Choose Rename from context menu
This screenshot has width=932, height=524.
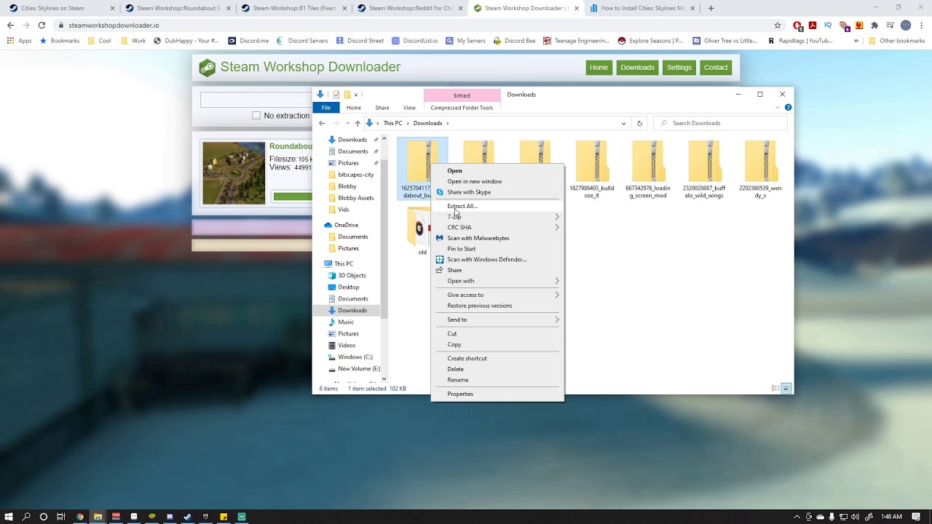click(457, 380)
